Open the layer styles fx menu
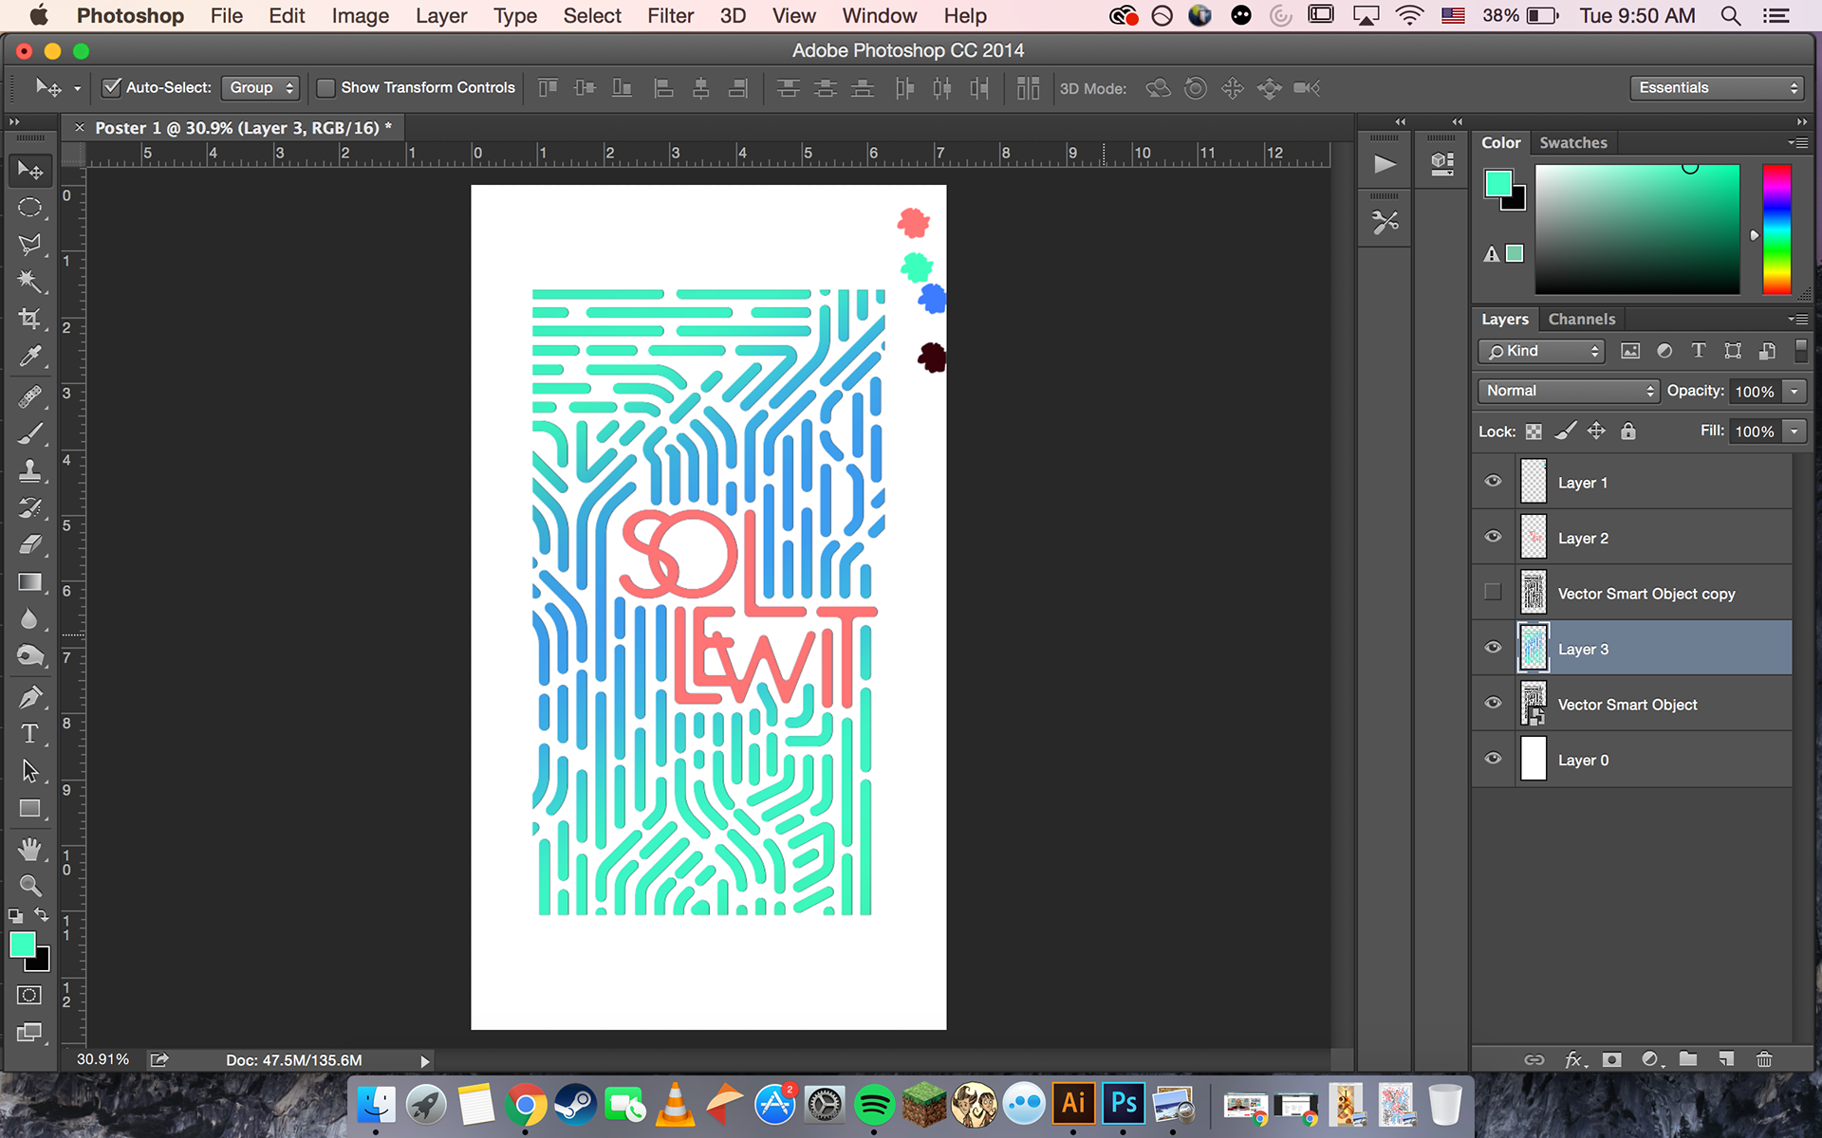The image size is (1822, 1138). click(1574, 1059)
